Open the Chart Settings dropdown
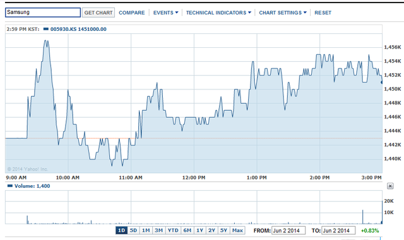Image resolution: width=404 pixels, height=240 pixels. (283, 13)
